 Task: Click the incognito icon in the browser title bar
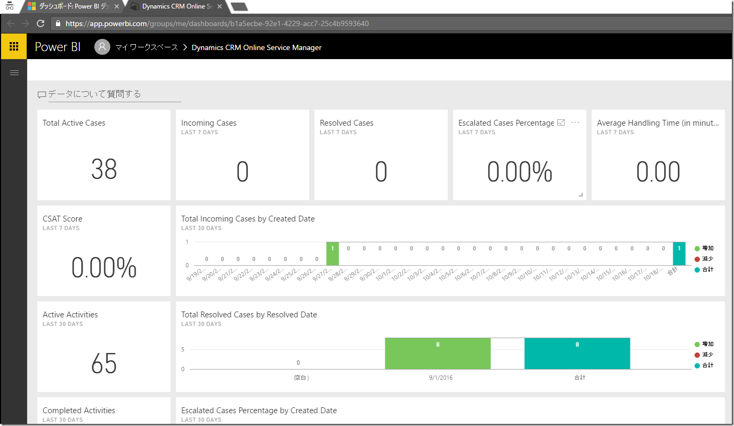[10, 6]
